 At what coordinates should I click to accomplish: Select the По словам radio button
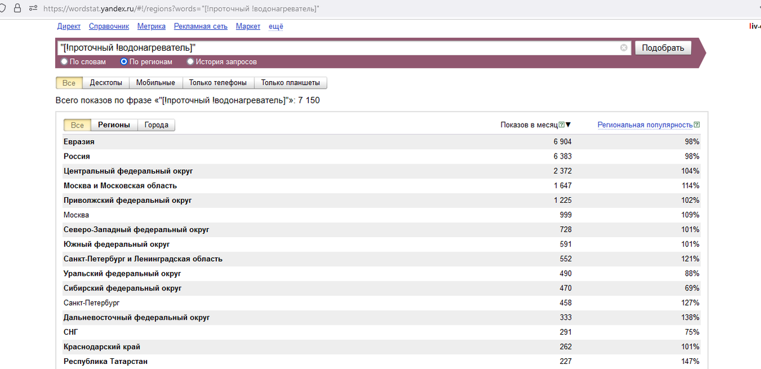64,61
